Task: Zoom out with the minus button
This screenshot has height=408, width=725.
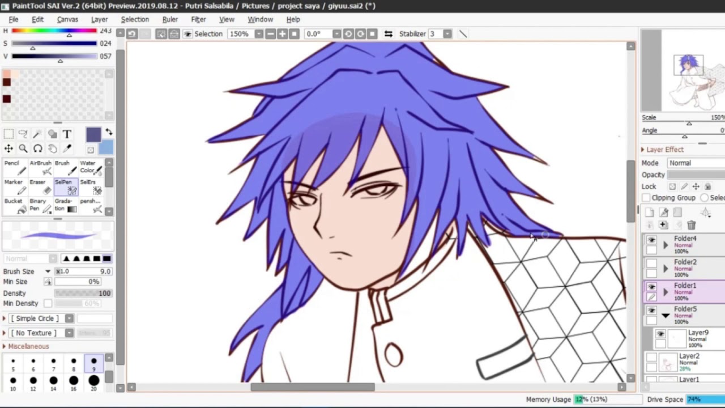Action: [x=270, y=34]
